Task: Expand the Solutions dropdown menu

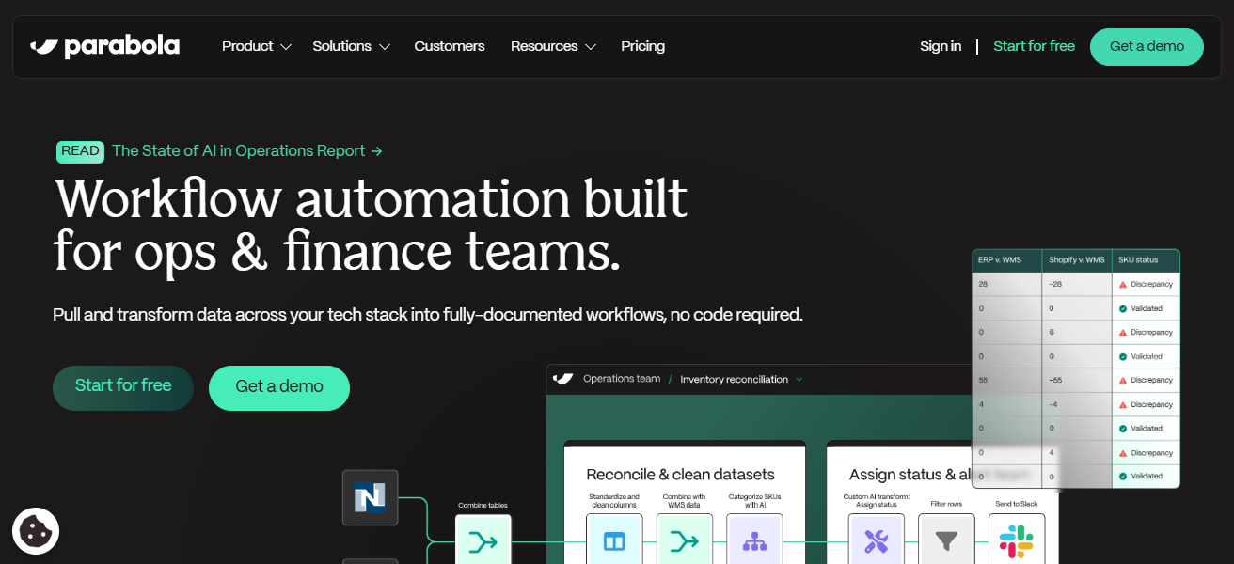Action: click(x=351, y=46)
